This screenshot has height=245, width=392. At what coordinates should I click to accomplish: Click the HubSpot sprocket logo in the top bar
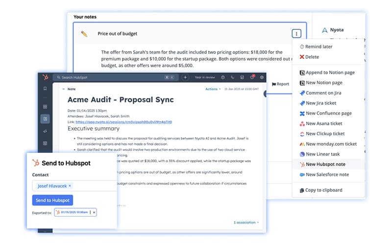click(45, 77)
